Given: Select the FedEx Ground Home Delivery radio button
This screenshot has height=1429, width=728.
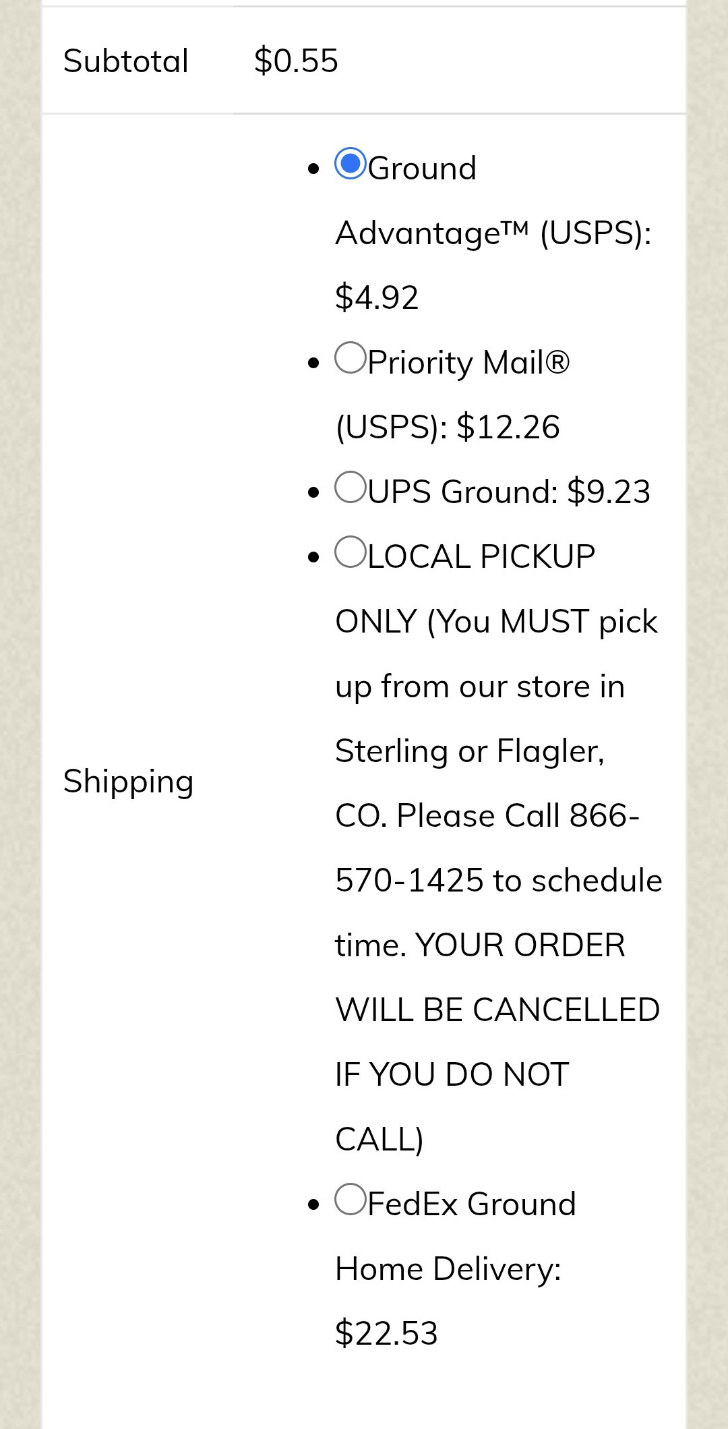Looking at the screenshot, I should [351, 1200].
